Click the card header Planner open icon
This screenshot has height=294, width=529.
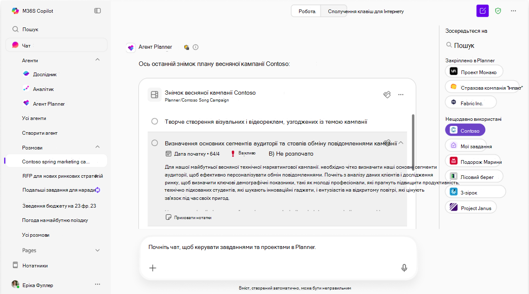[x=387, y=95]
